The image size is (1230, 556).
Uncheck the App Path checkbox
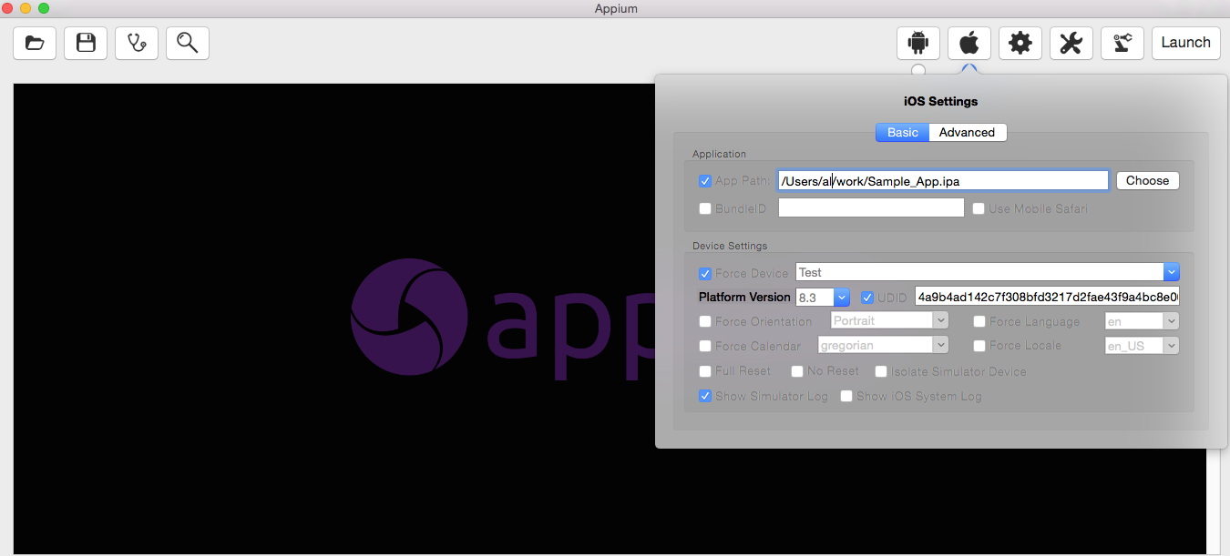[705, 181]
